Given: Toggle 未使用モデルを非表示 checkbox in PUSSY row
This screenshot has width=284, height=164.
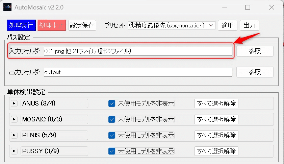Looking at the screenshot, I should [x=112, y=151].
